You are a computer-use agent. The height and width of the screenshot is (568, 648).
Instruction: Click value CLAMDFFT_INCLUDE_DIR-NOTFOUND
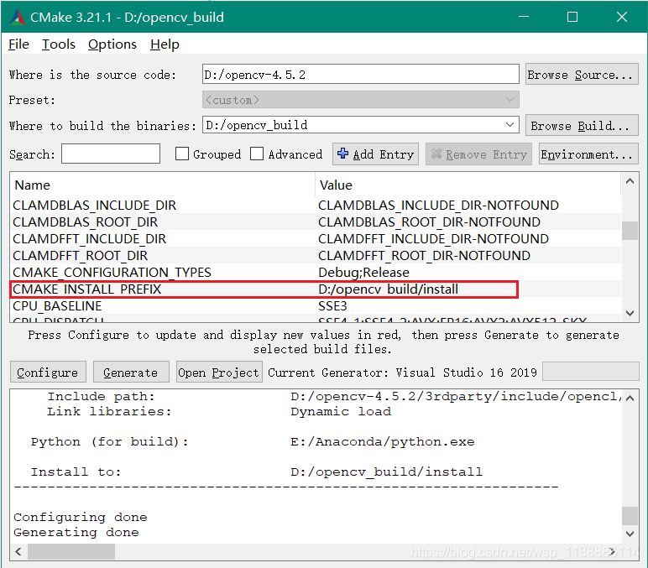point(433,239)
